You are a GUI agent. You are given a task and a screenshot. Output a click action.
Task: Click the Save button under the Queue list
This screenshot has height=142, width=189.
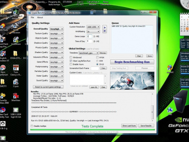(150, 56)
